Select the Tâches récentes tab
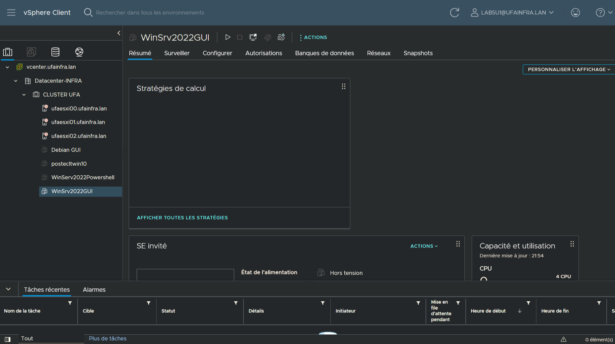Screen dimensions: 615x344 [x=47, y=290]
